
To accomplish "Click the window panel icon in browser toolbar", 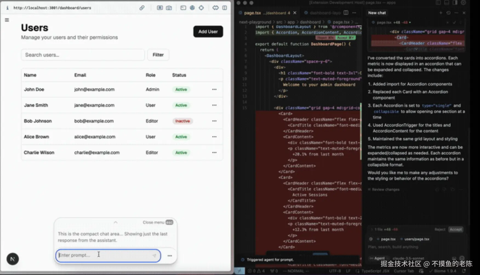I will point(183,8).
